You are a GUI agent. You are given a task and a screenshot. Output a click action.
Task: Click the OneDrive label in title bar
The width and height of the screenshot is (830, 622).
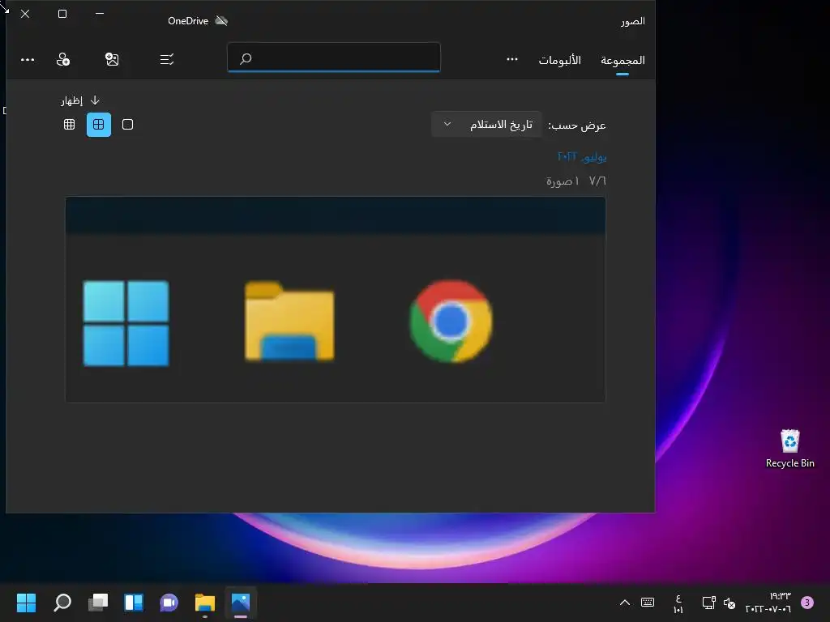(188, 20)
